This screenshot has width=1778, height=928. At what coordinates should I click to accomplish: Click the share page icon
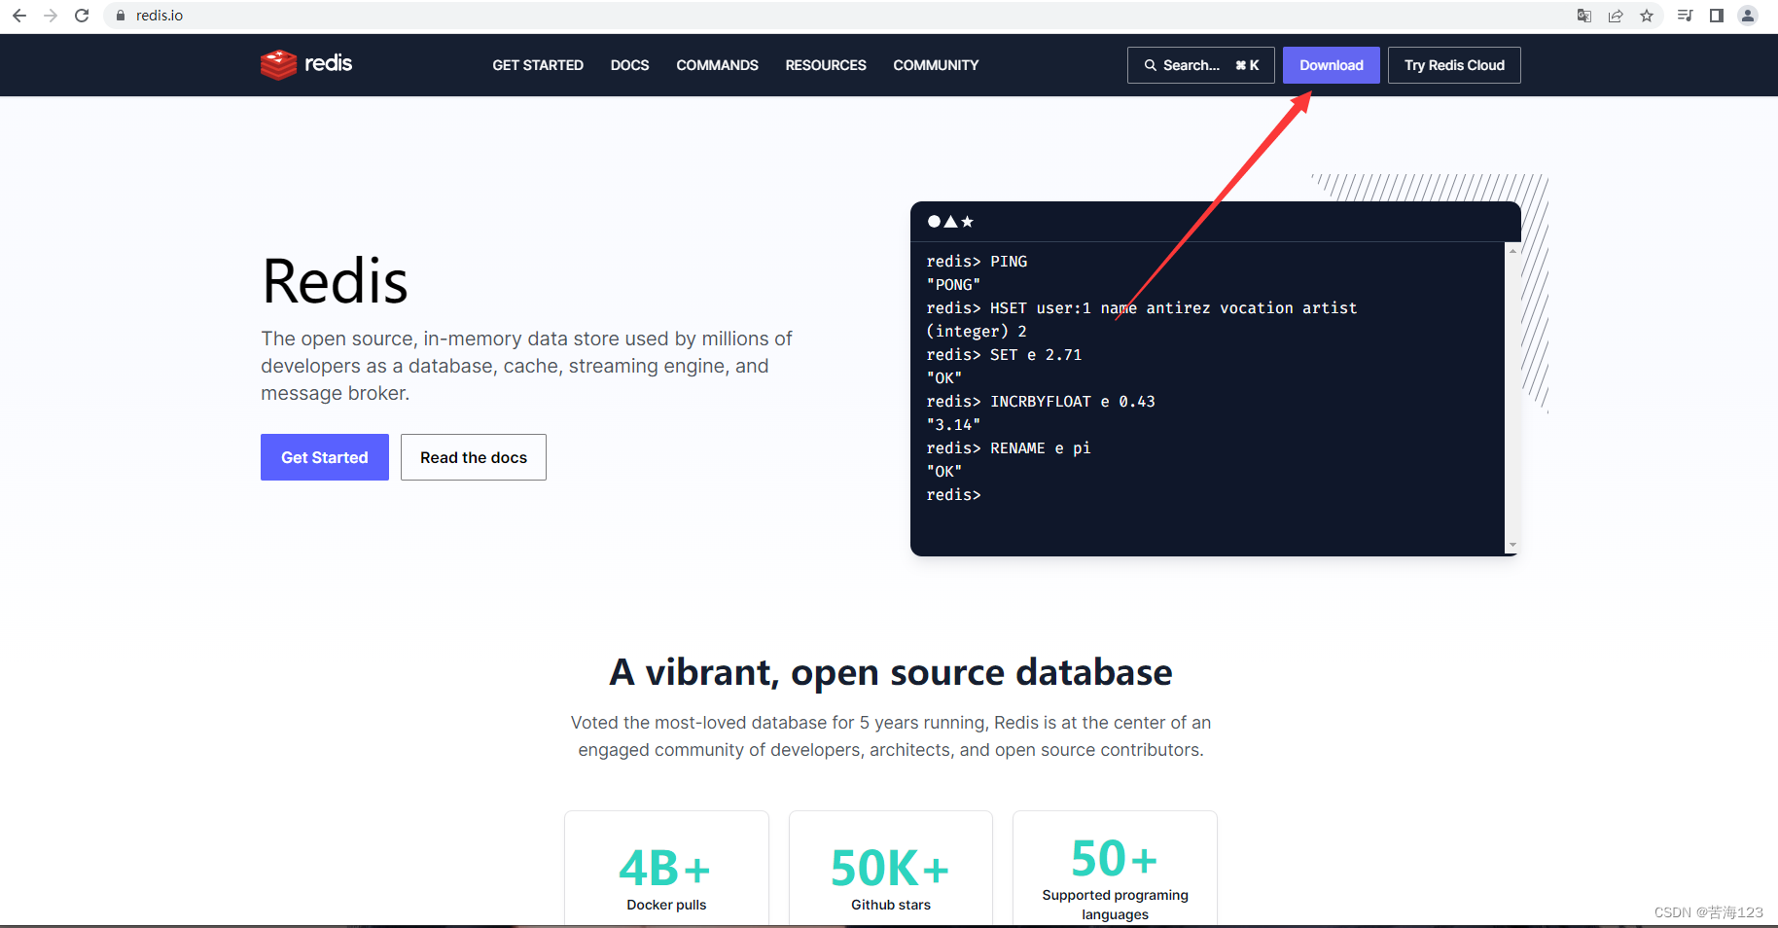(1616, 16)
